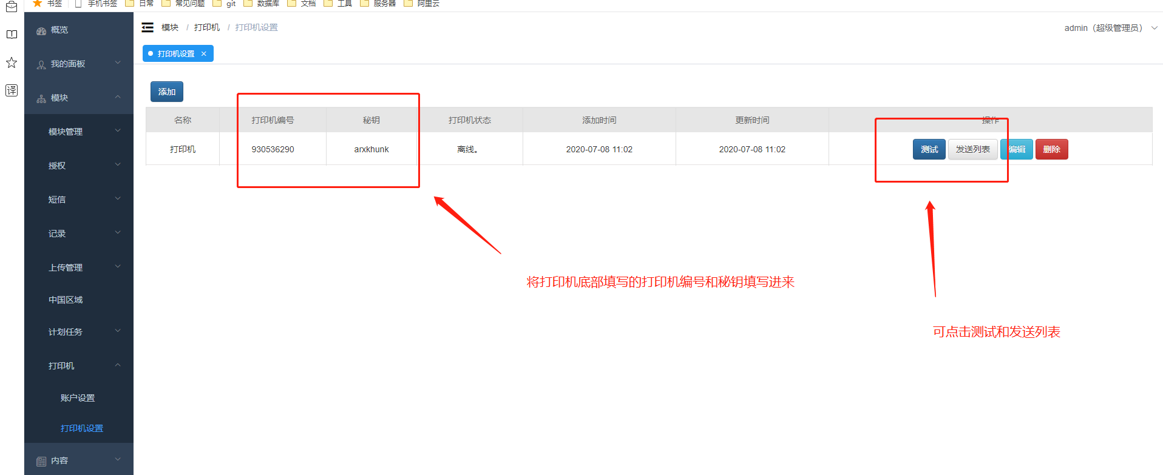Open the 日常 bookmark folder
The width and height of the screenshot is (1163, 475).
click(140, 4)
